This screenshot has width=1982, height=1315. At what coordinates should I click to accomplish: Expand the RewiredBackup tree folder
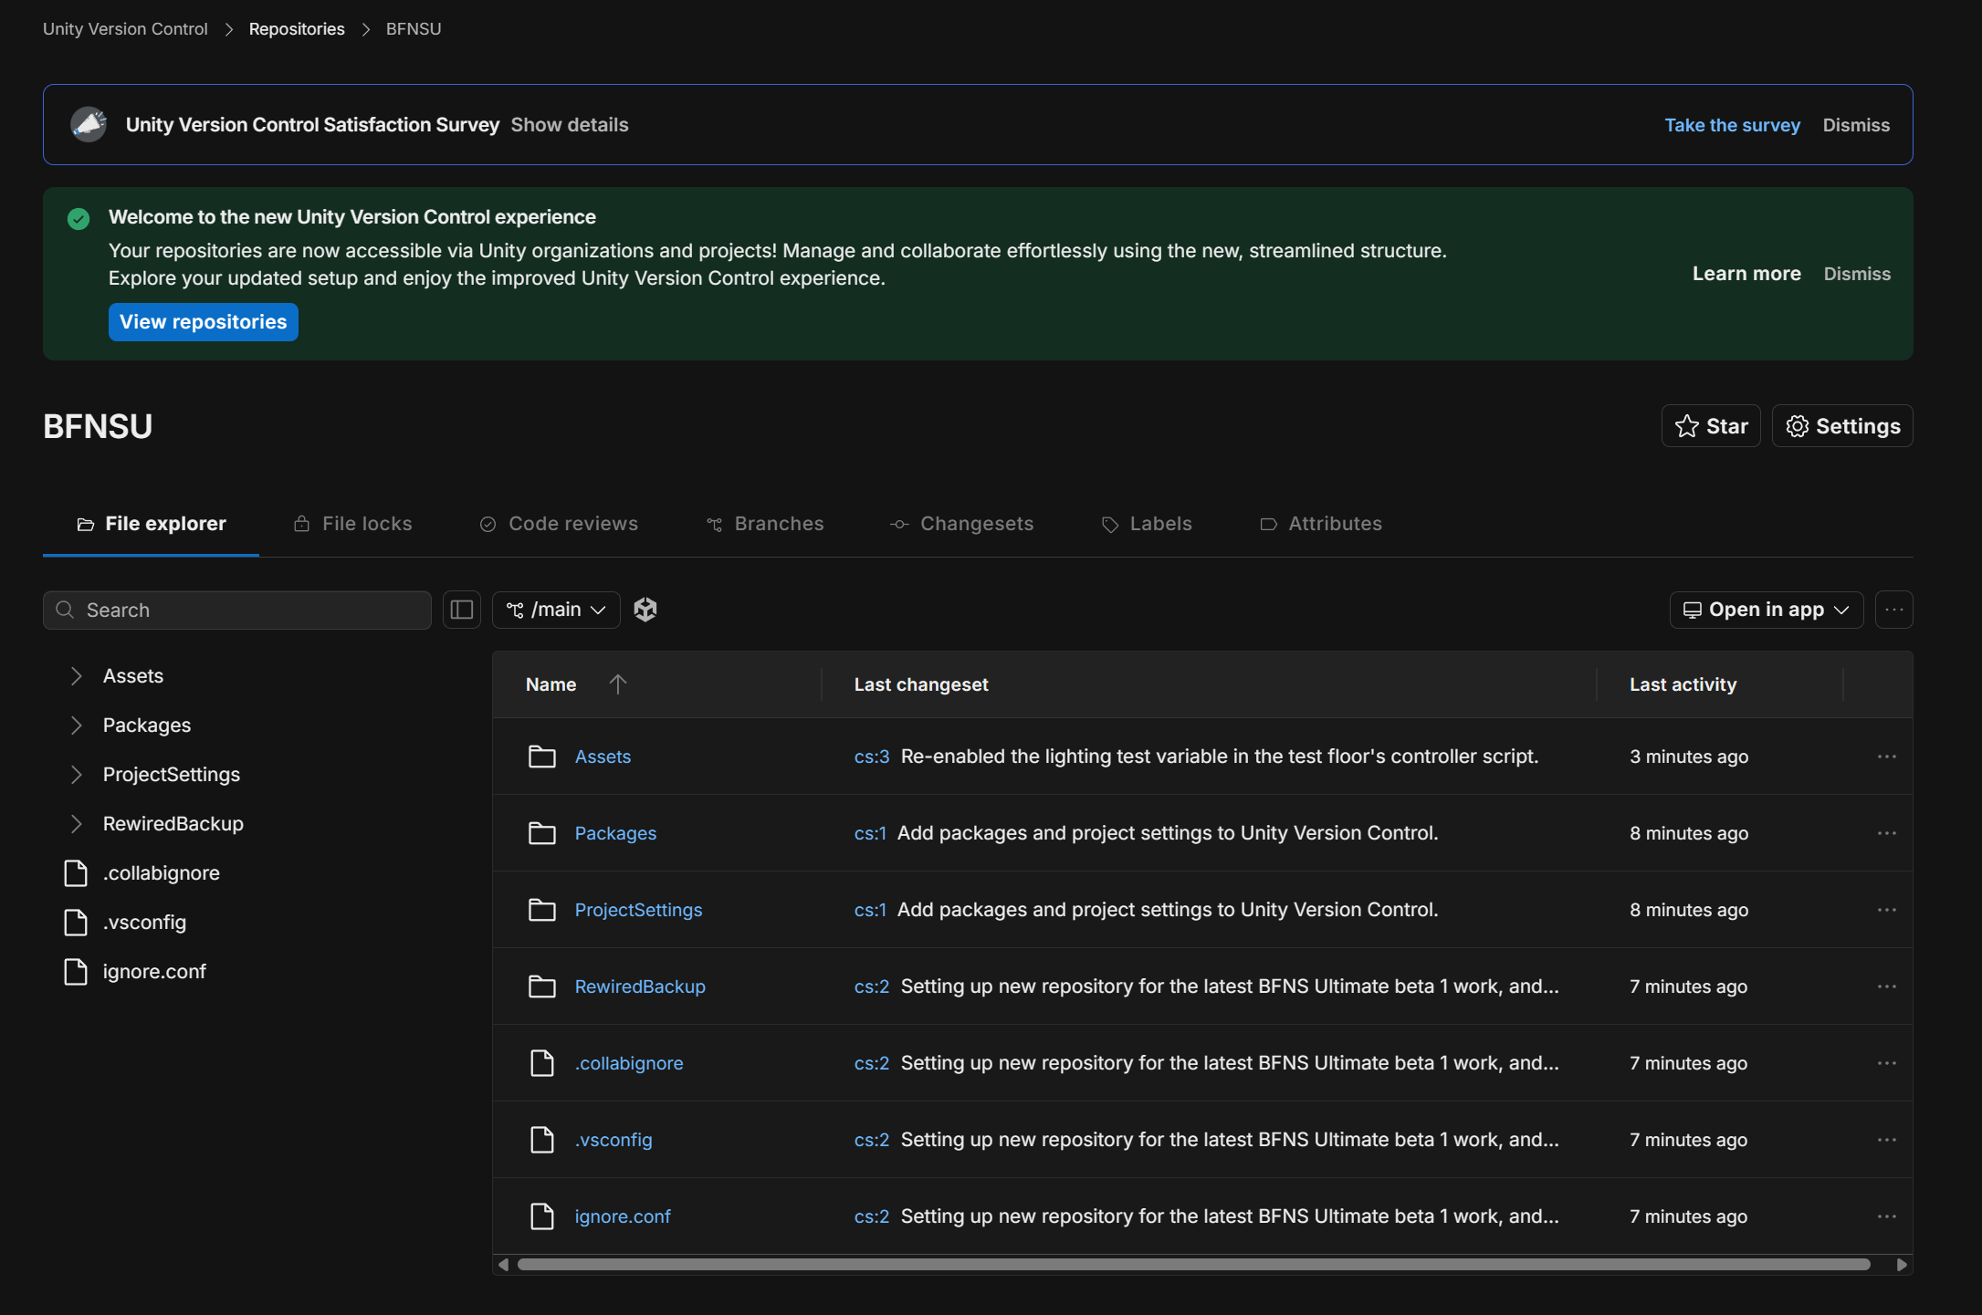coord(77,824)
